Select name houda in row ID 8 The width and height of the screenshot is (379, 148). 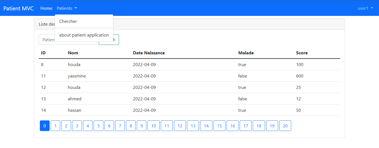pyautogui.click(x=74, y=64)
